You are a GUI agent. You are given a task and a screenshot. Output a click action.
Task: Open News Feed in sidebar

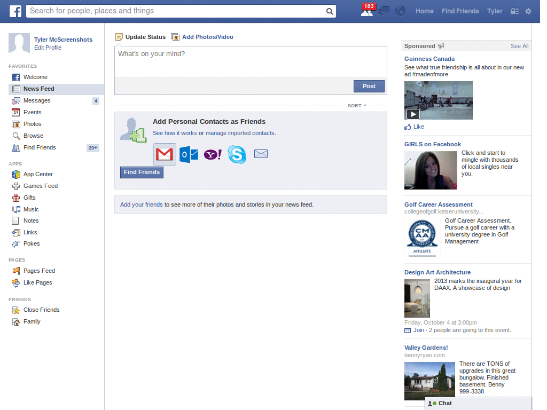click(x=56, y=89)
